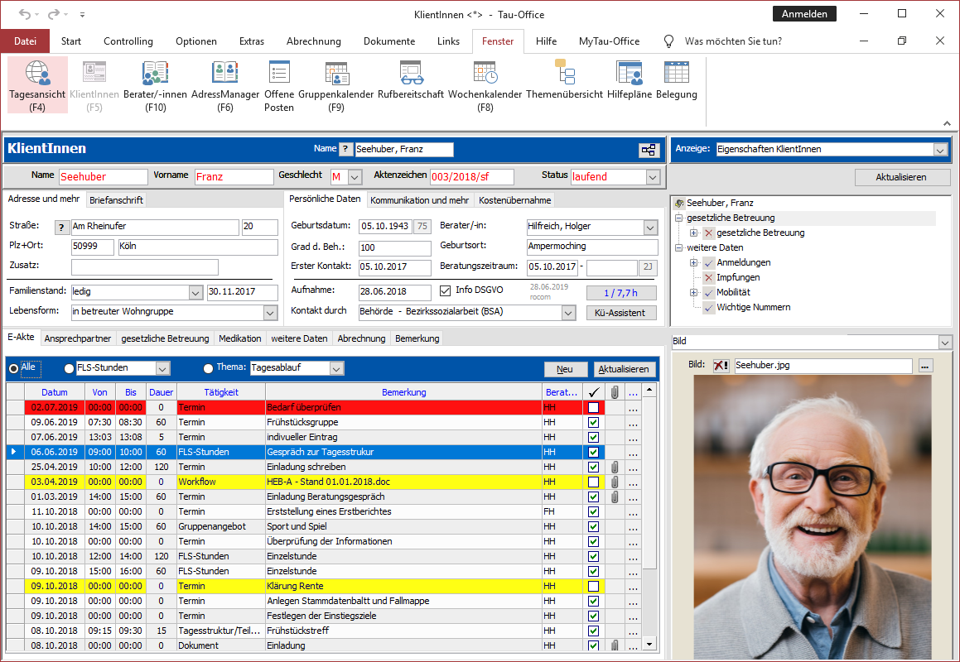Open the Gruppenkalender
Screen dimensions: 960x662
point(336,83)
